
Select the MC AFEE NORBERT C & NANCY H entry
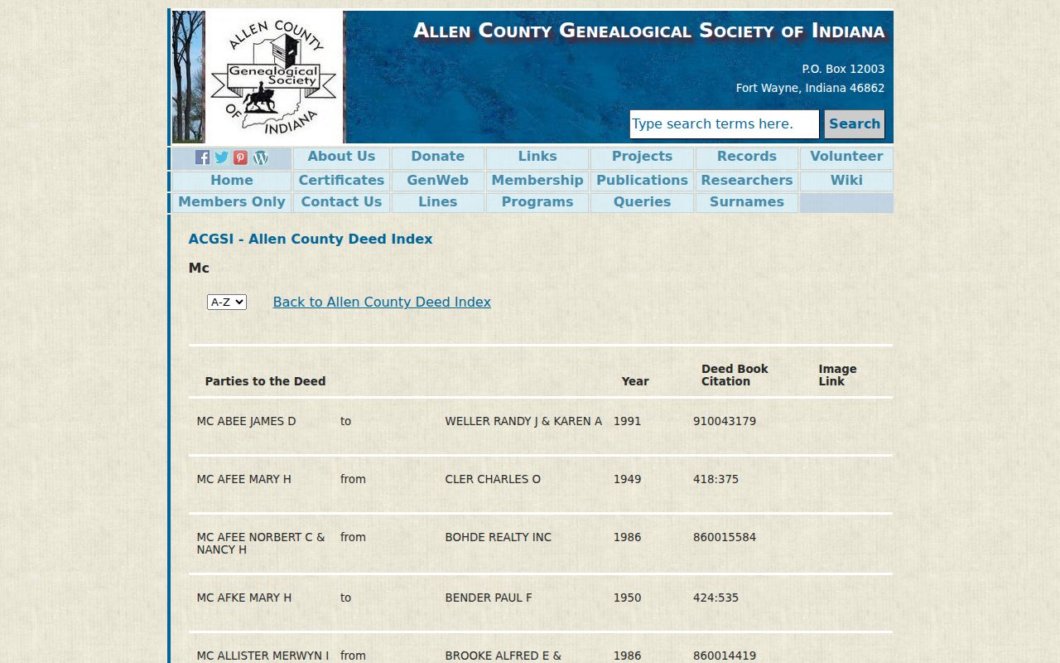261,543
